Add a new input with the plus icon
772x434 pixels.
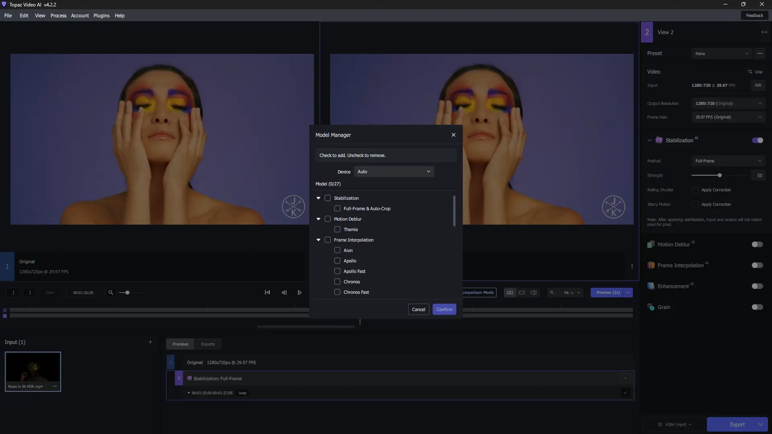click(x=150, y=342)
